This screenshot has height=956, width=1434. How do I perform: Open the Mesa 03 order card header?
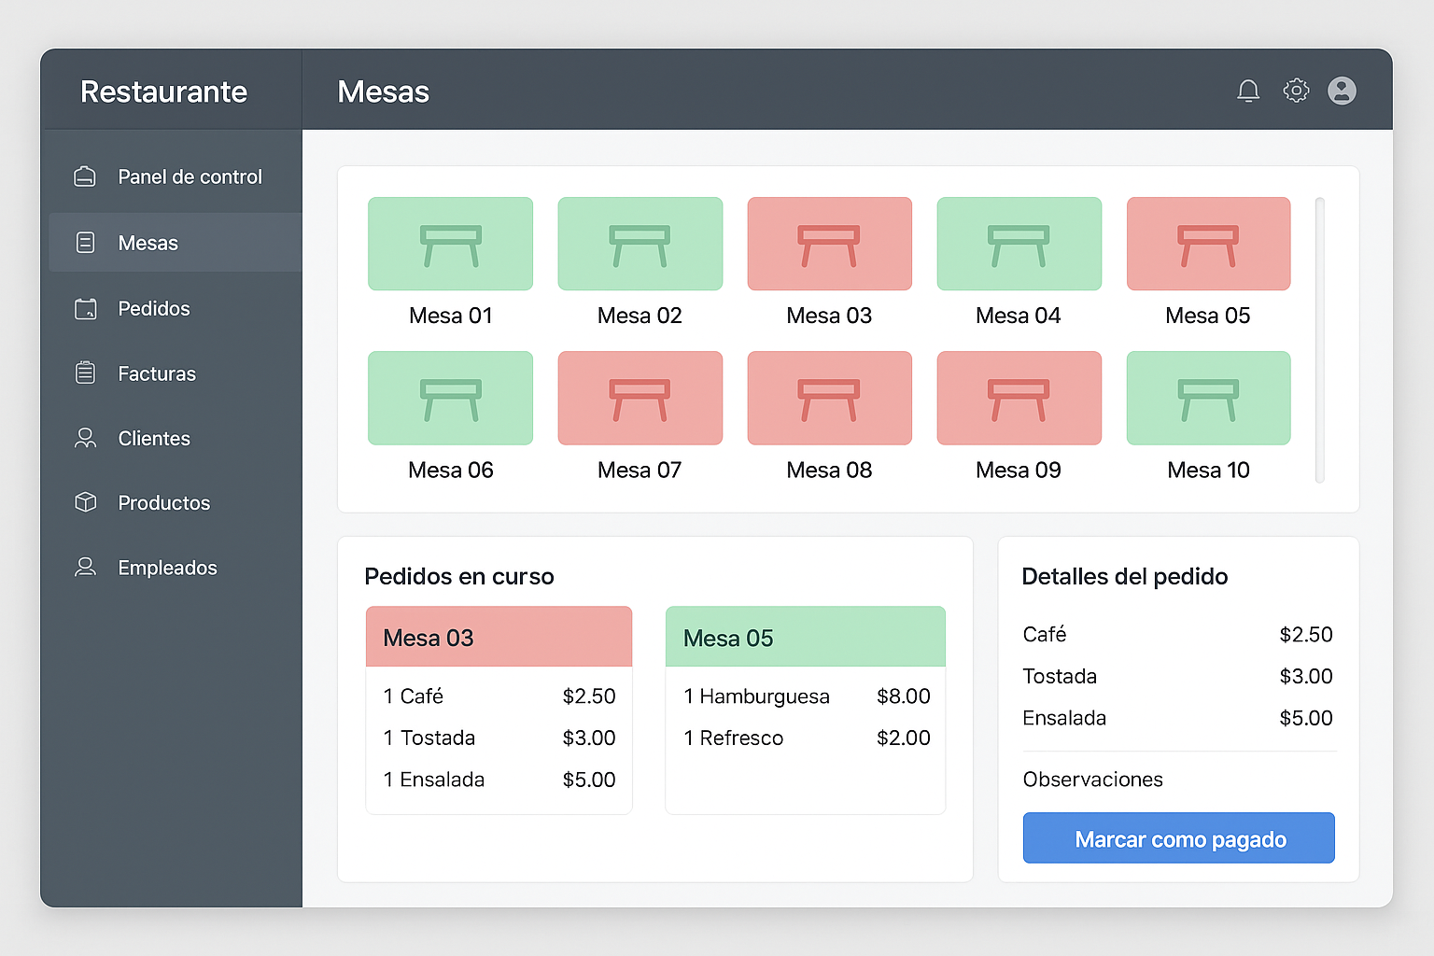coord(499,637)
